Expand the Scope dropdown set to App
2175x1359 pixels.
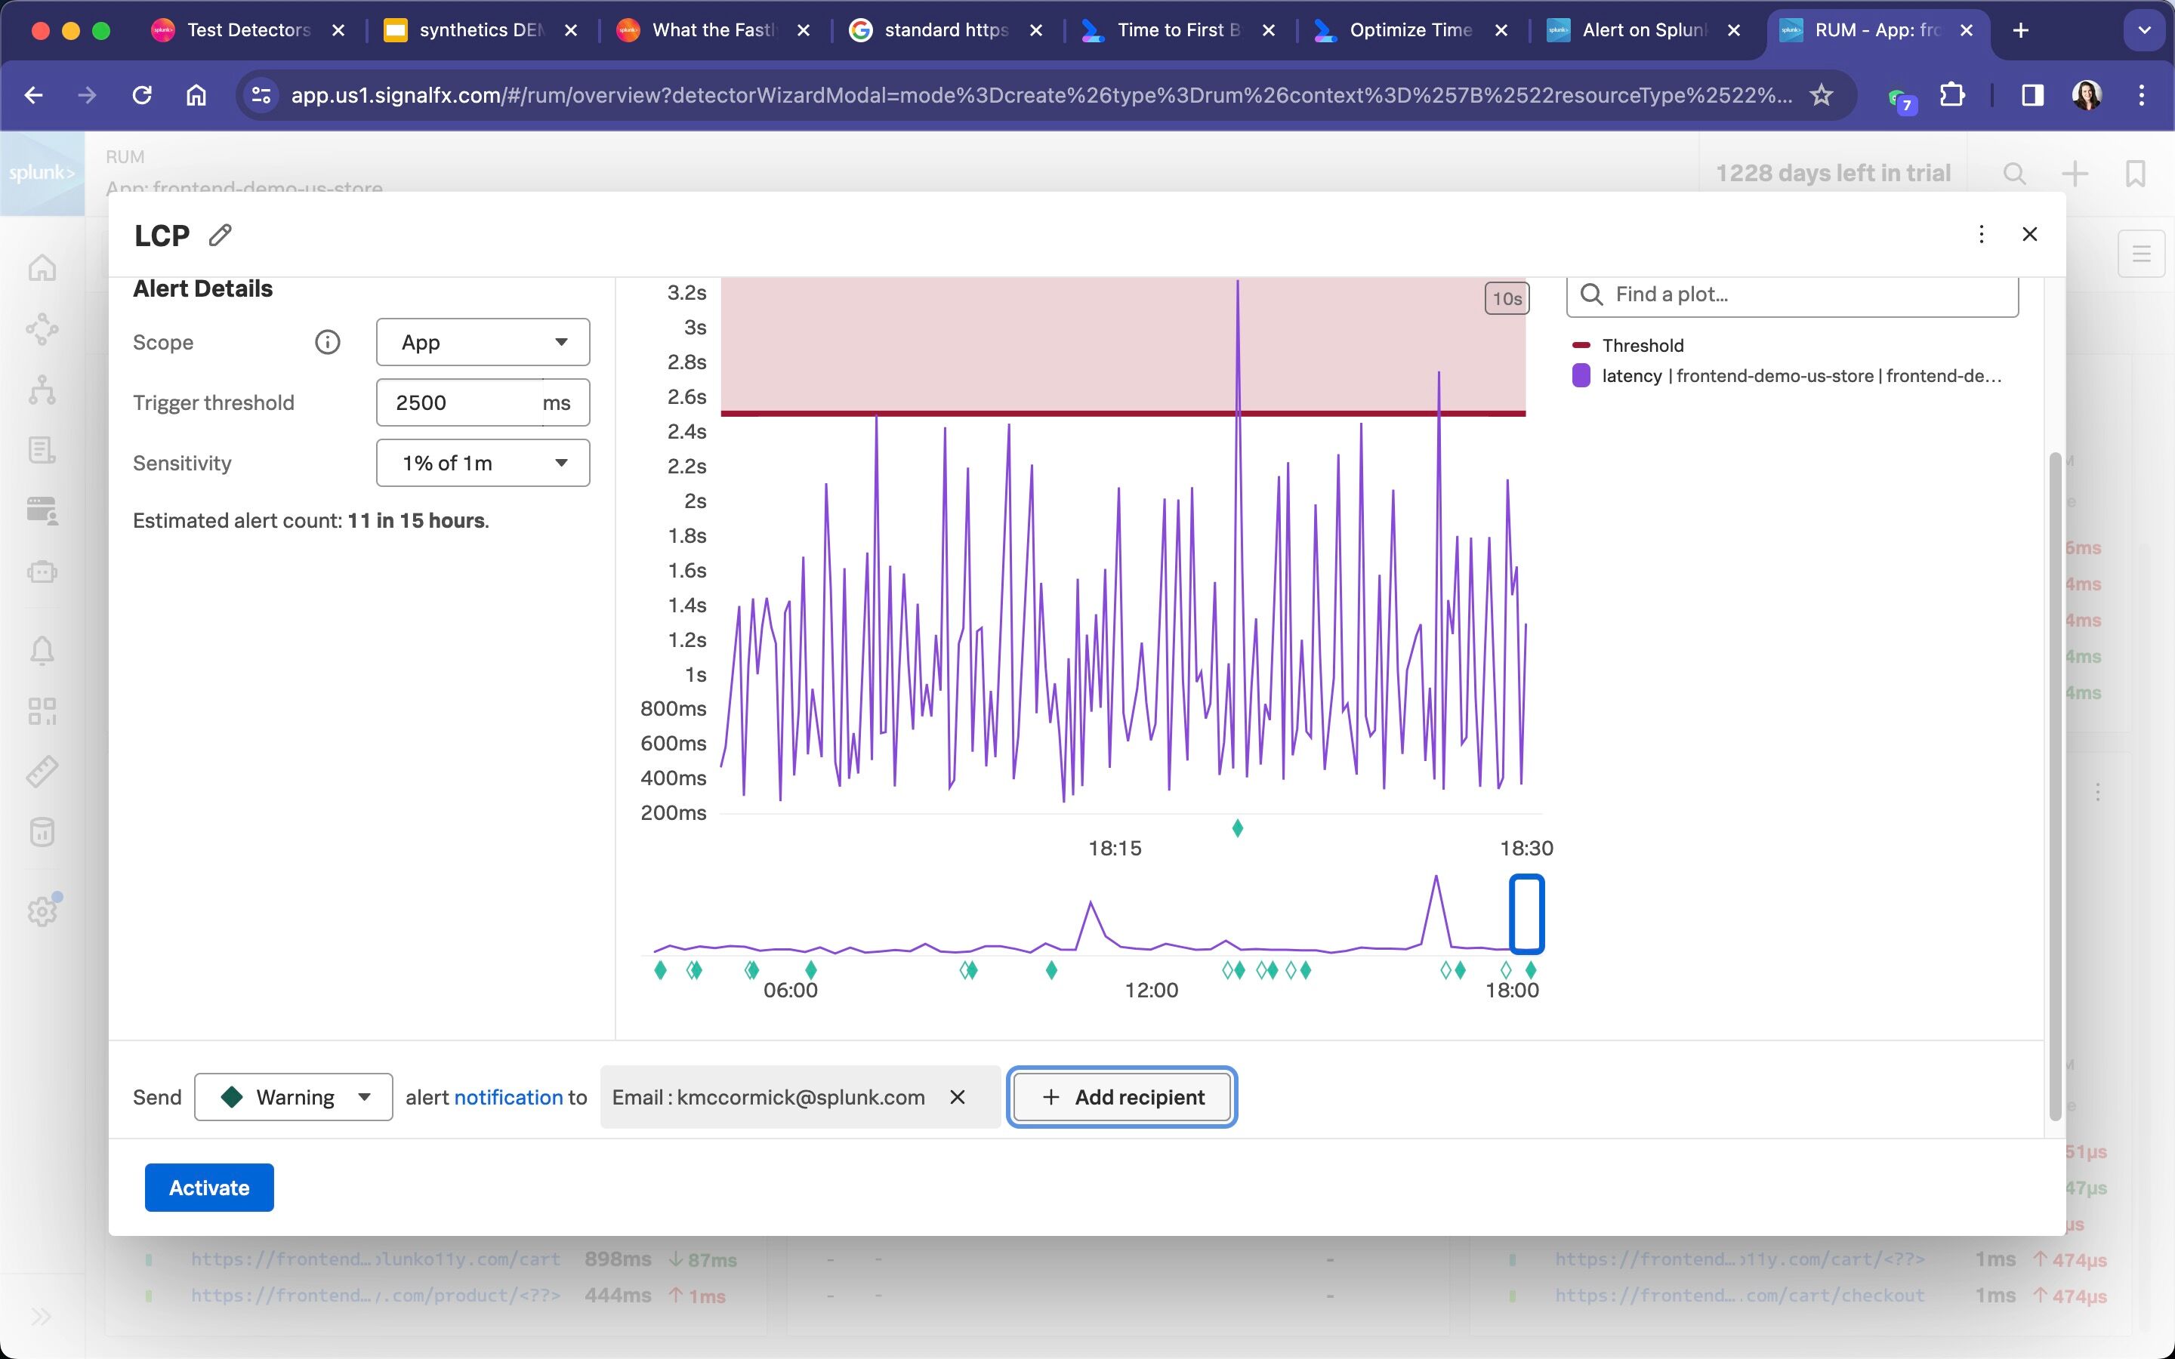483,343
